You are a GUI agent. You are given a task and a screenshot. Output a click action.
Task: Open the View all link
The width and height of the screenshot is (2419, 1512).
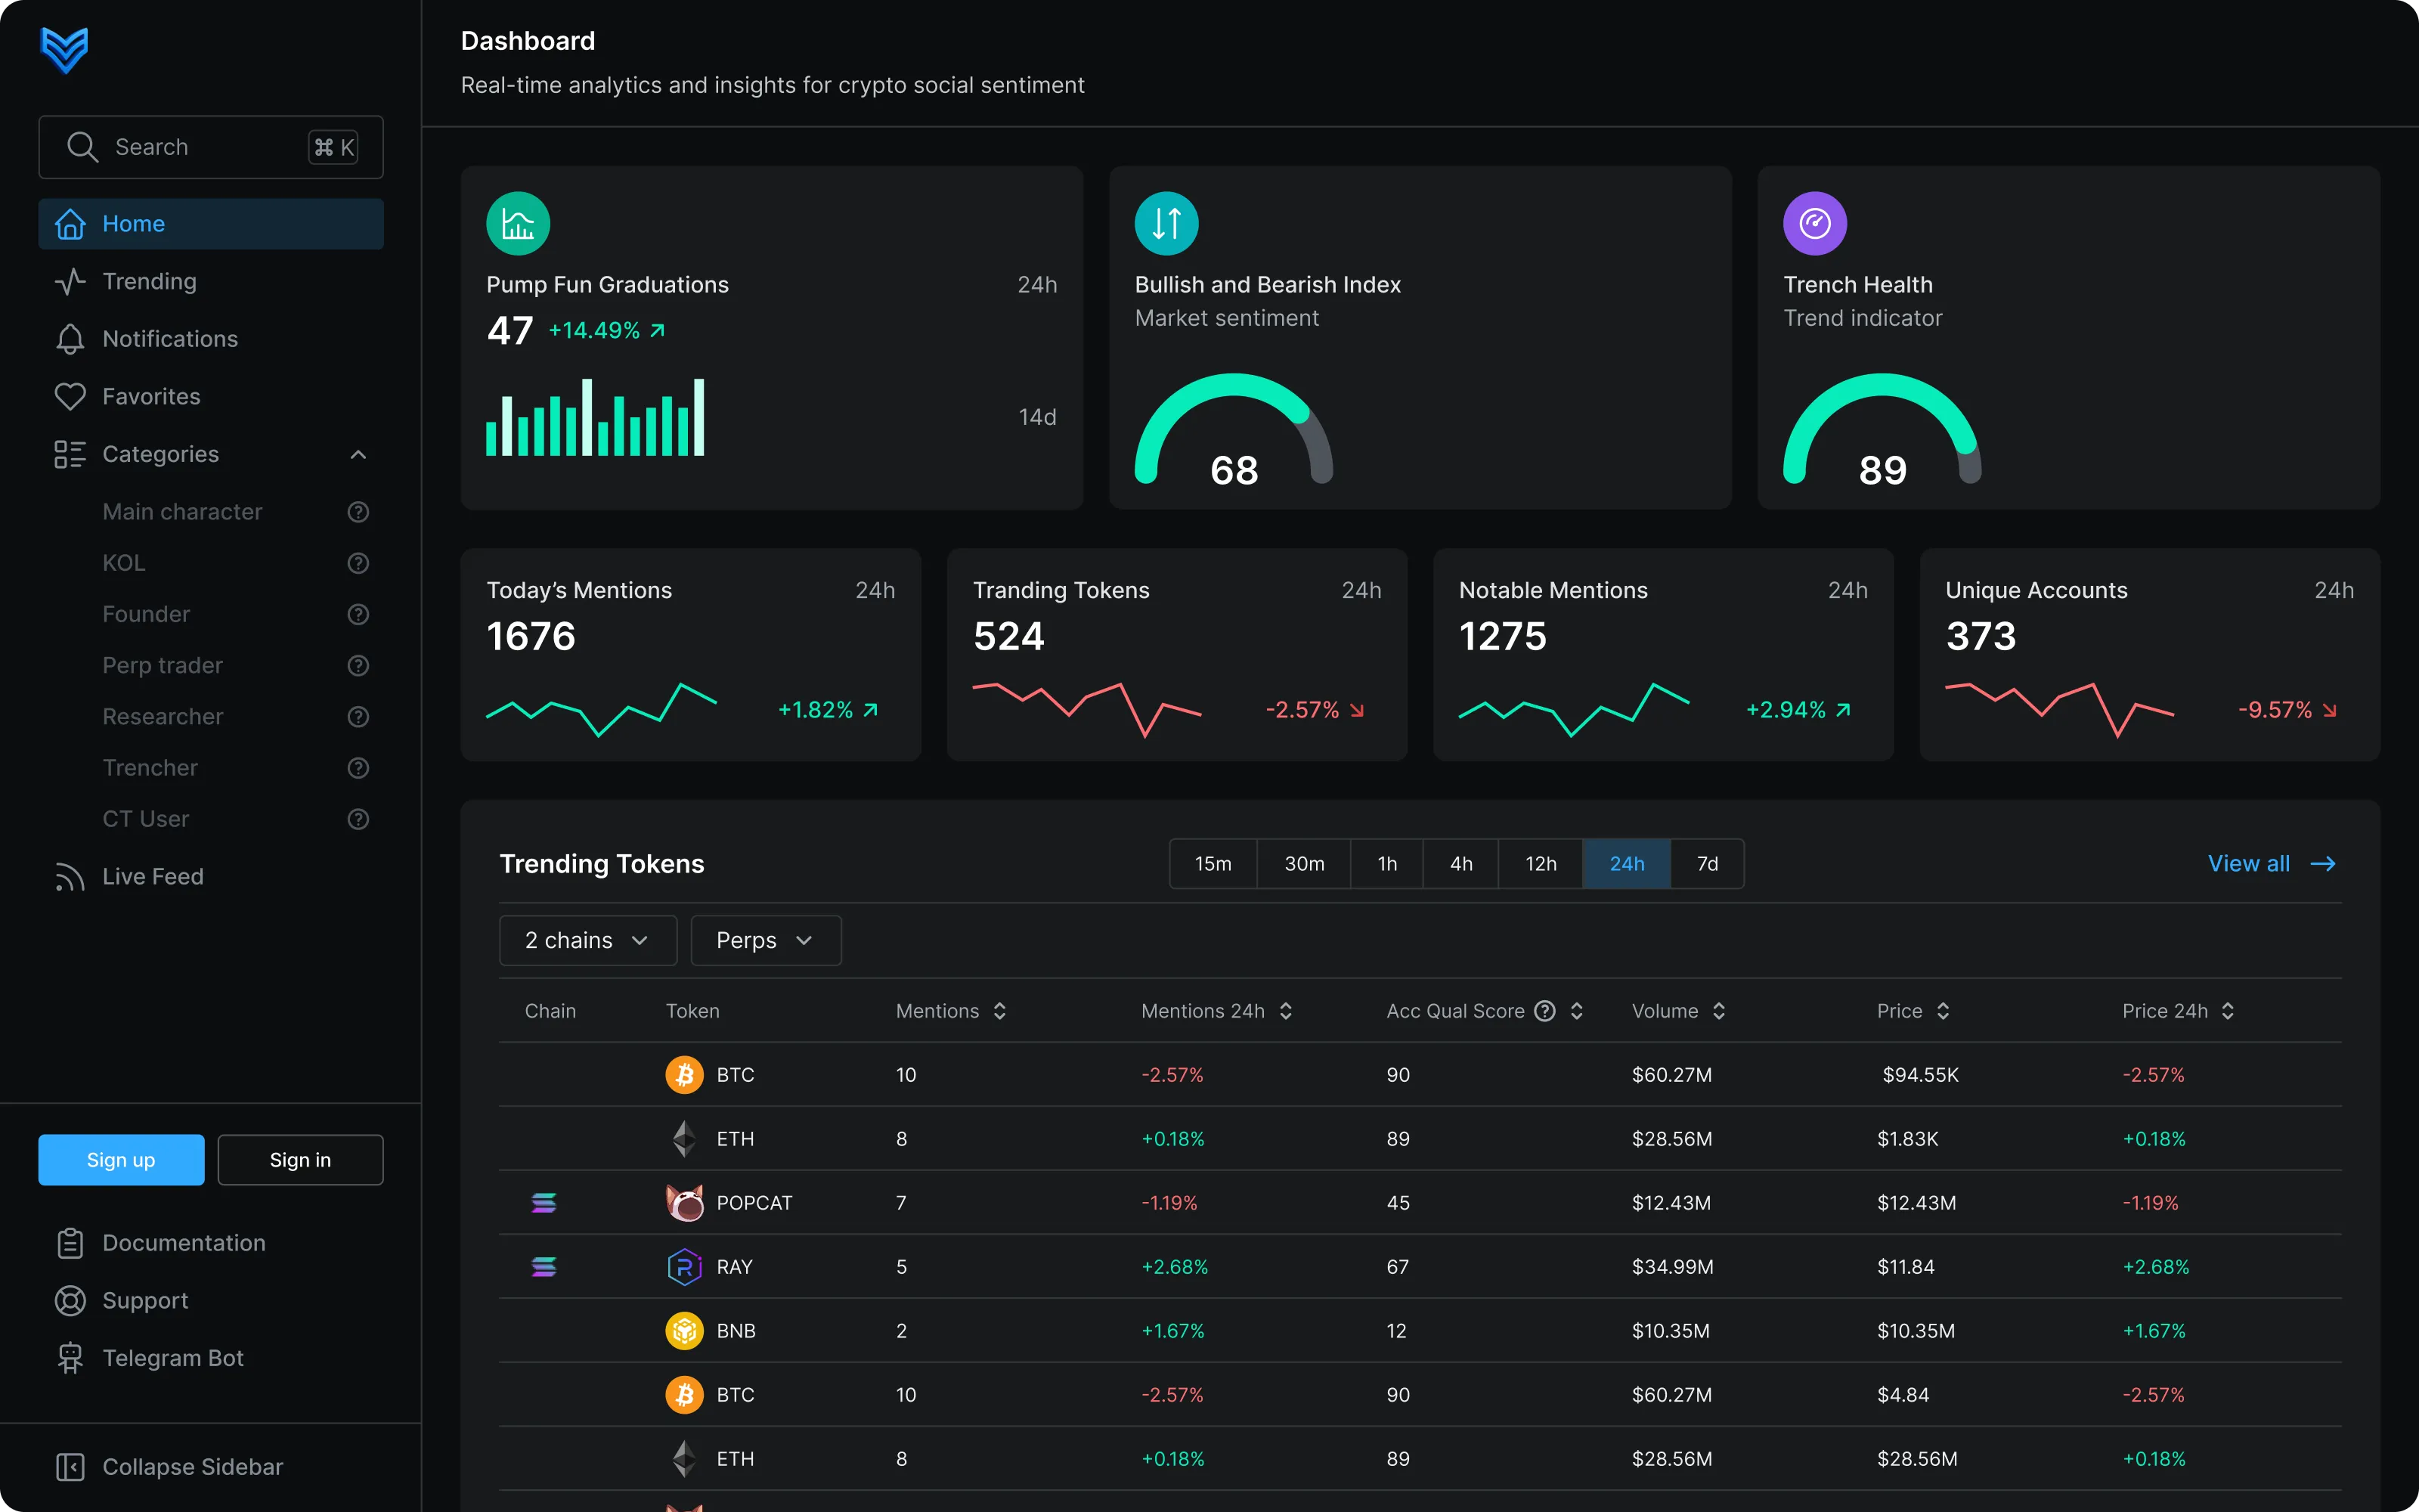click(x=2271, y=864)
